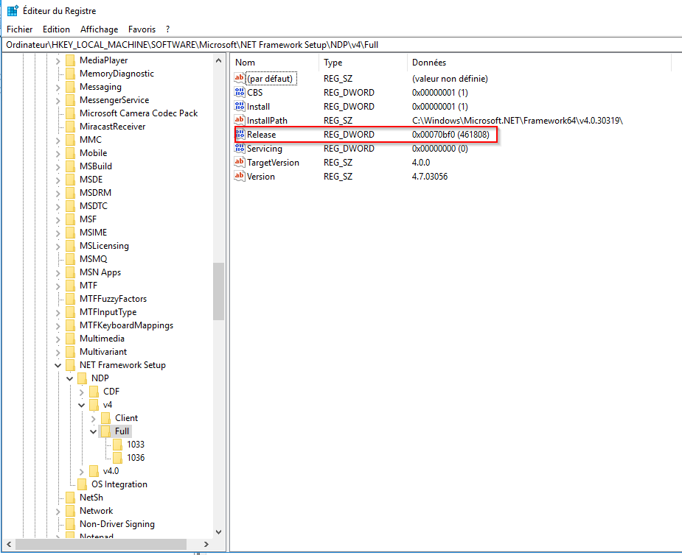Viewport: 682px width, 555px height.
Task: Expand the CDF key
Action: coord(81,392)
